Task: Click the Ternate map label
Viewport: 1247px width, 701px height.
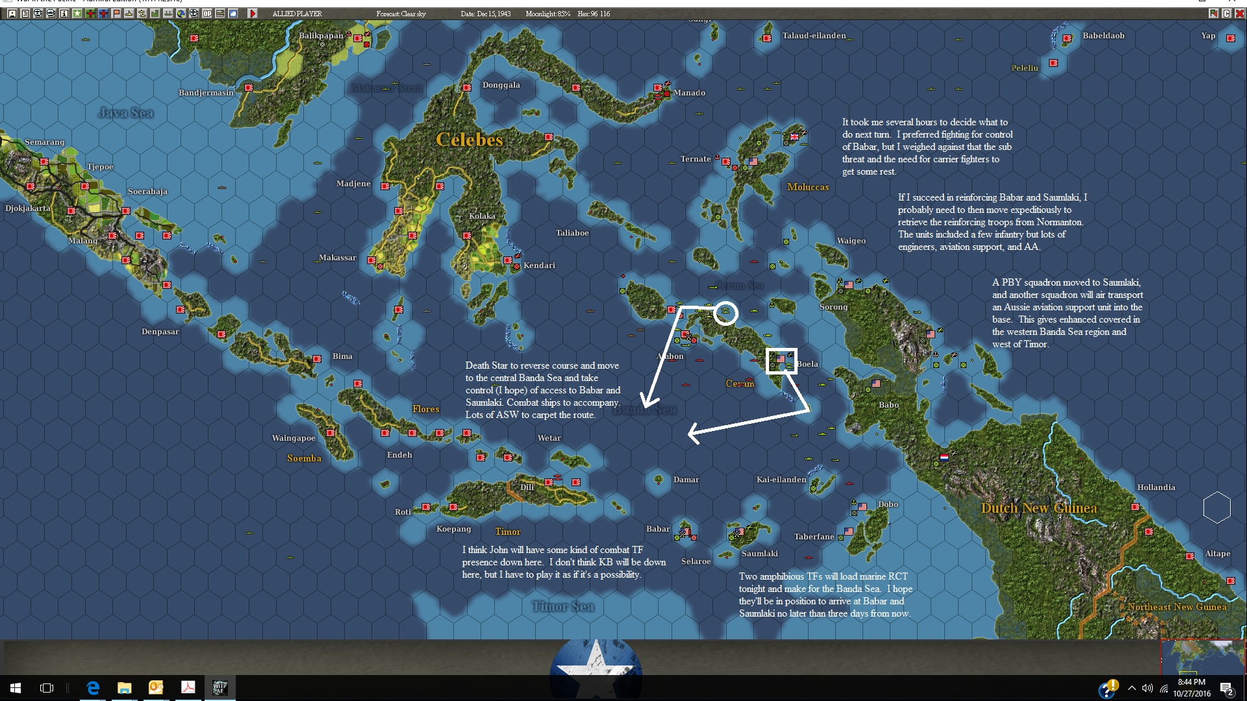Action: pyautogui.click(x=696, y=159)
